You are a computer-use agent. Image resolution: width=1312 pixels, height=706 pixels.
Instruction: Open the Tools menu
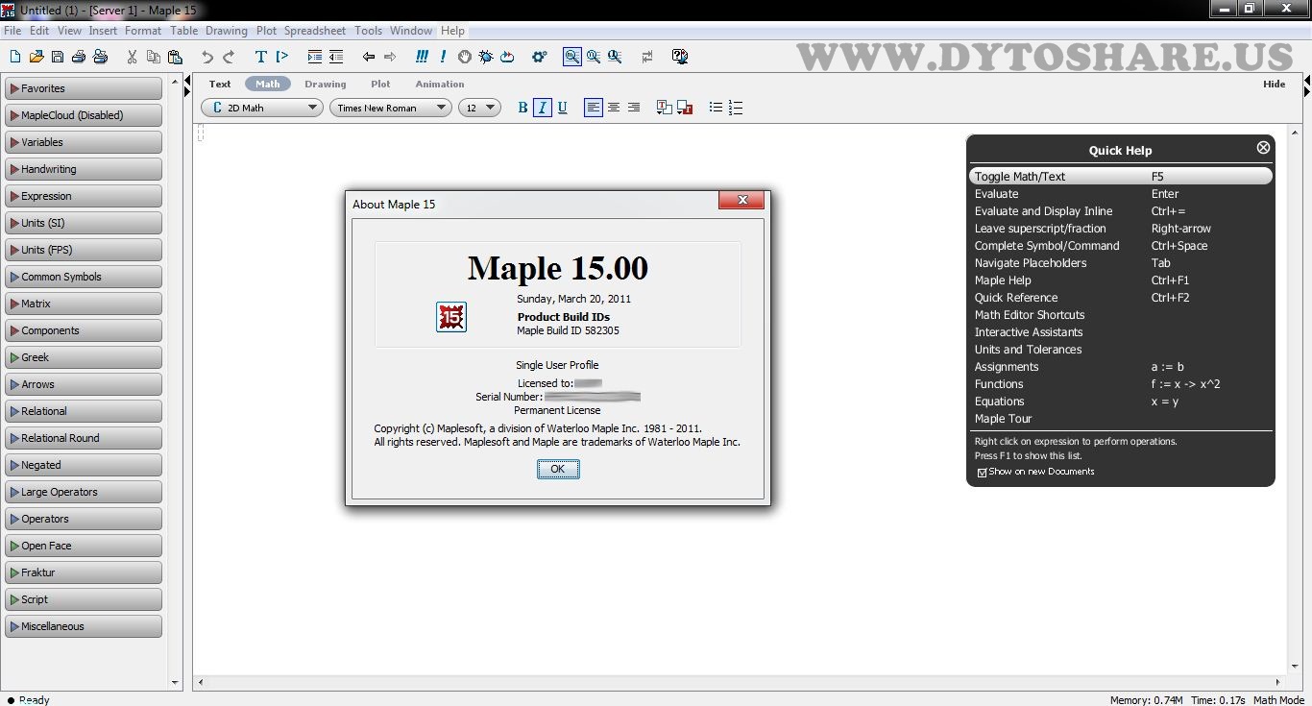[x=368, y=31]
